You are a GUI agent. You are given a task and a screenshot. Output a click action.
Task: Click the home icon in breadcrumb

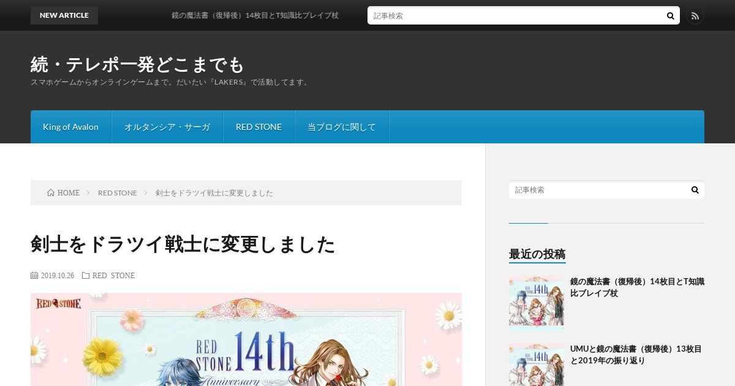(x=51, y=193)
